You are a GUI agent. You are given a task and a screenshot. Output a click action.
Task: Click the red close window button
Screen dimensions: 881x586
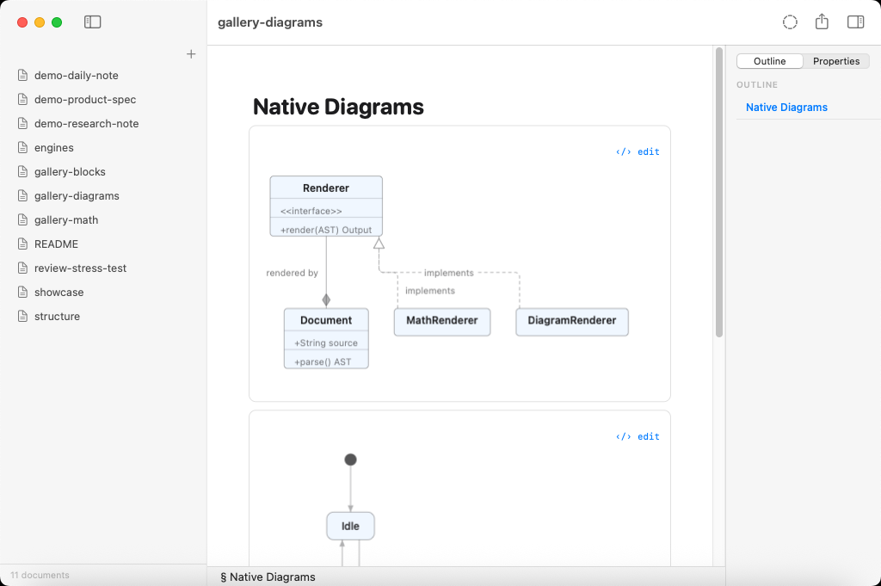[x=22, y=22]
